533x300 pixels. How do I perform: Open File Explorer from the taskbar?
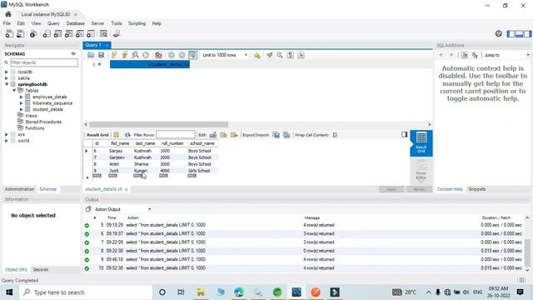(x=201, y=292)
